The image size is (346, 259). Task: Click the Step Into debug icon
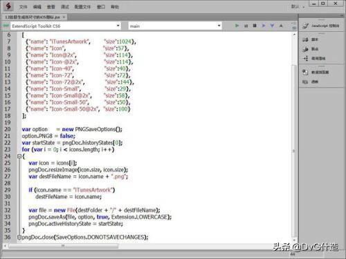tap(272, 26)
